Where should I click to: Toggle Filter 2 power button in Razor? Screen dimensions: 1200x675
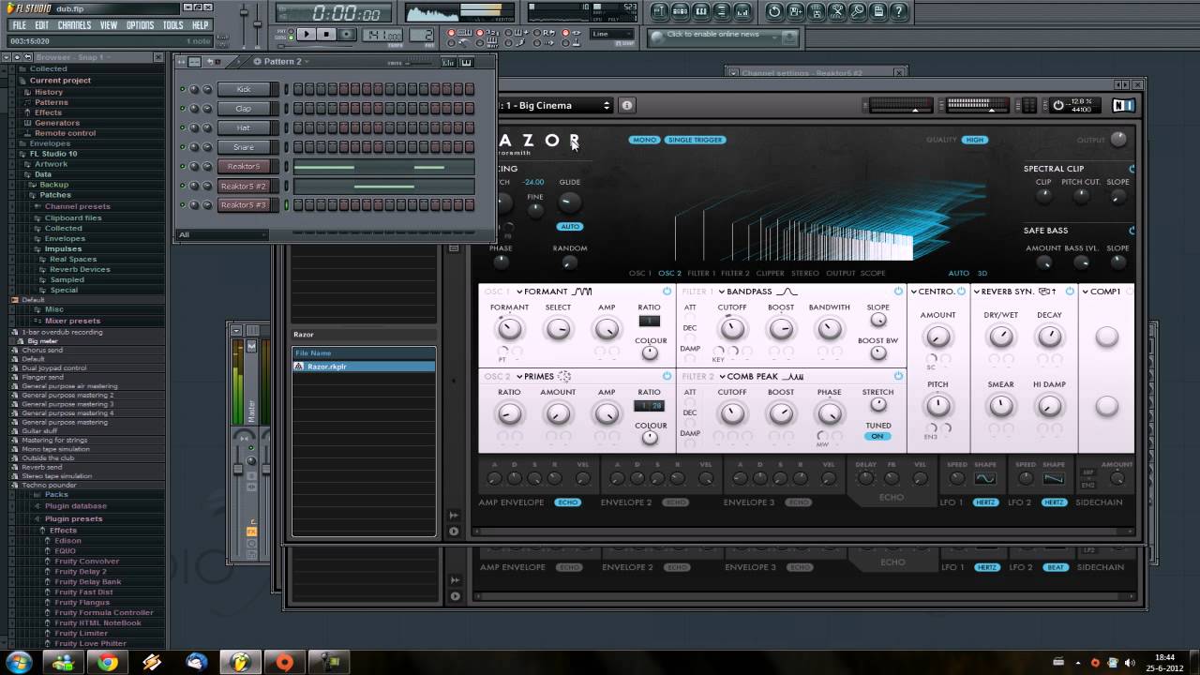click(898, 376)
